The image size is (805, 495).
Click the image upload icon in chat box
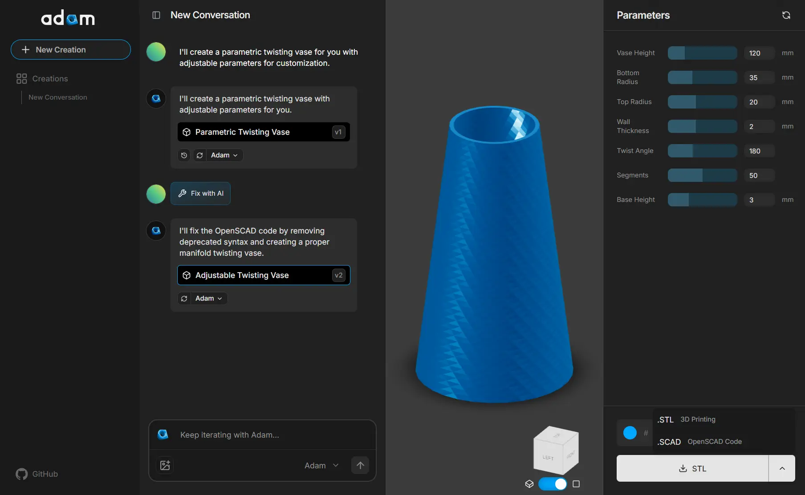[165, 465]
